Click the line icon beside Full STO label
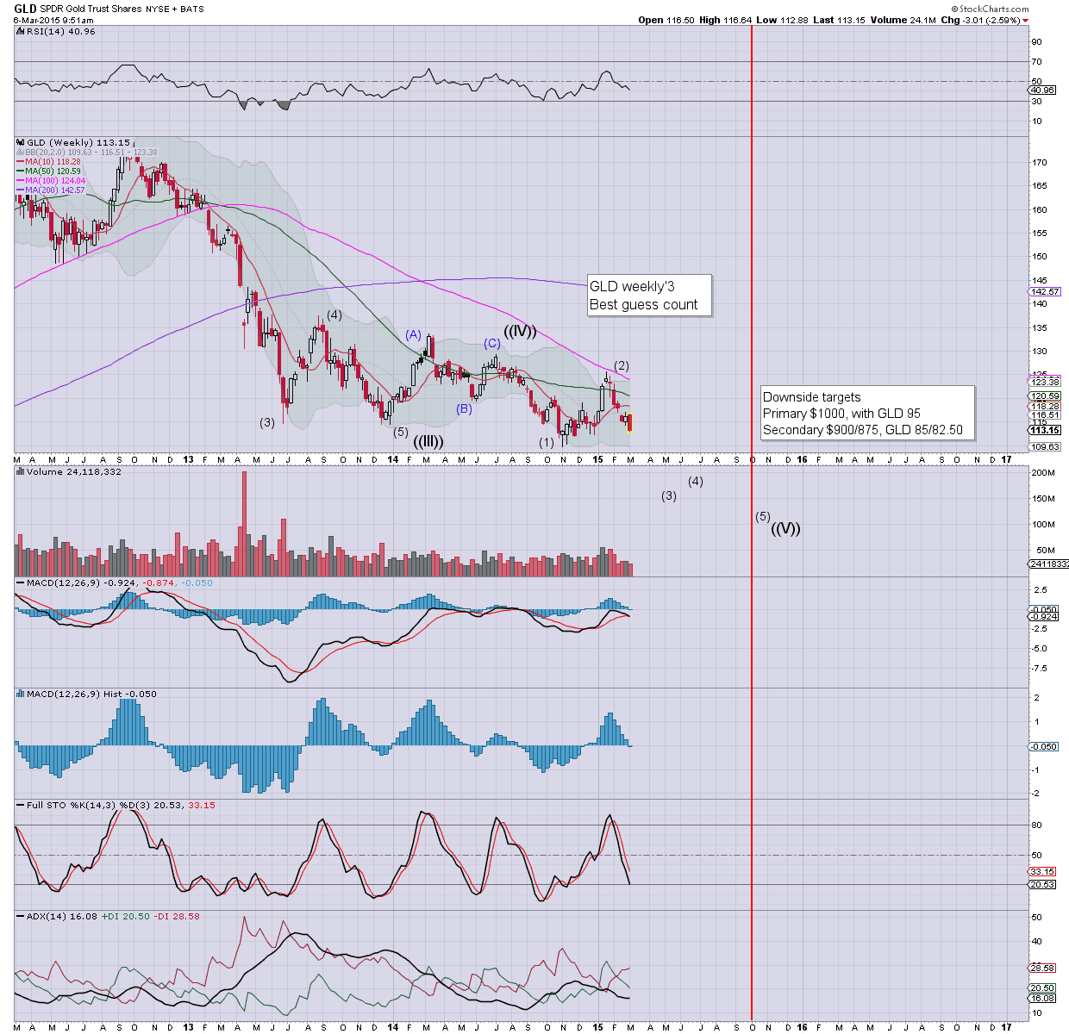 21,805
